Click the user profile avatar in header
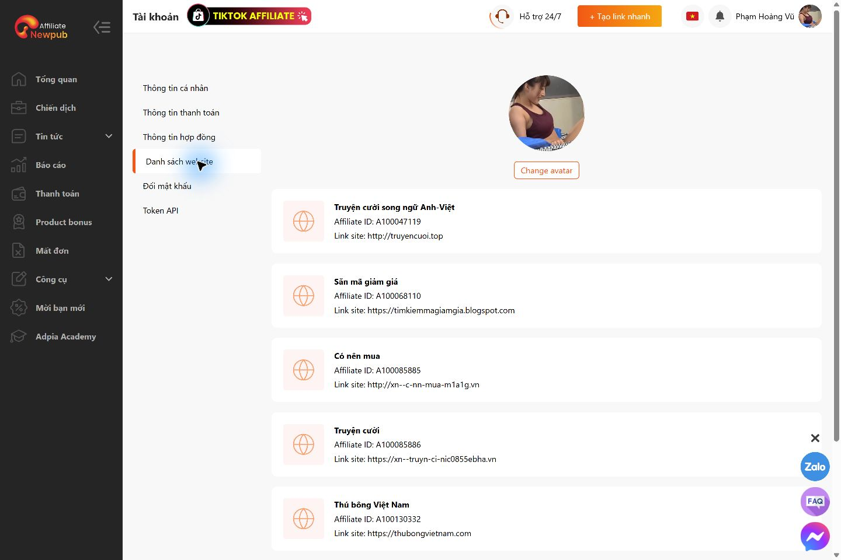 [810, 16]
